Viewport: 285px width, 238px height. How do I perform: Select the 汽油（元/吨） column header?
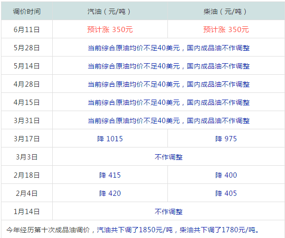point(110,11)
